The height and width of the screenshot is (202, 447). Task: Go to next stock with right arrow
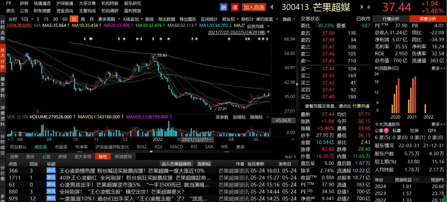coord(362,7)
